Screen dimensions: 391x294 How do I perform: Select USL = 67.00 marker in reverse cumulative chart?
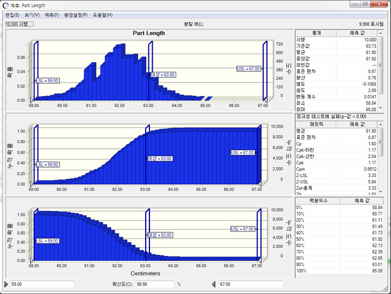(x=243, y=229)
